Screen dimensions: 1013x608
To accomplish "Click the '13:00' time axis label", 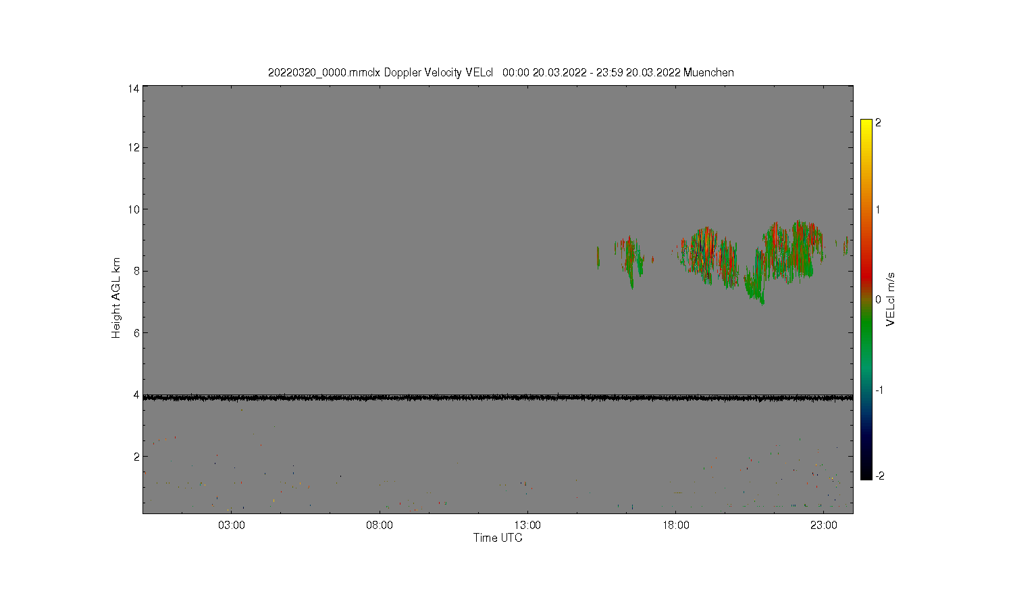I will (527, 526).
